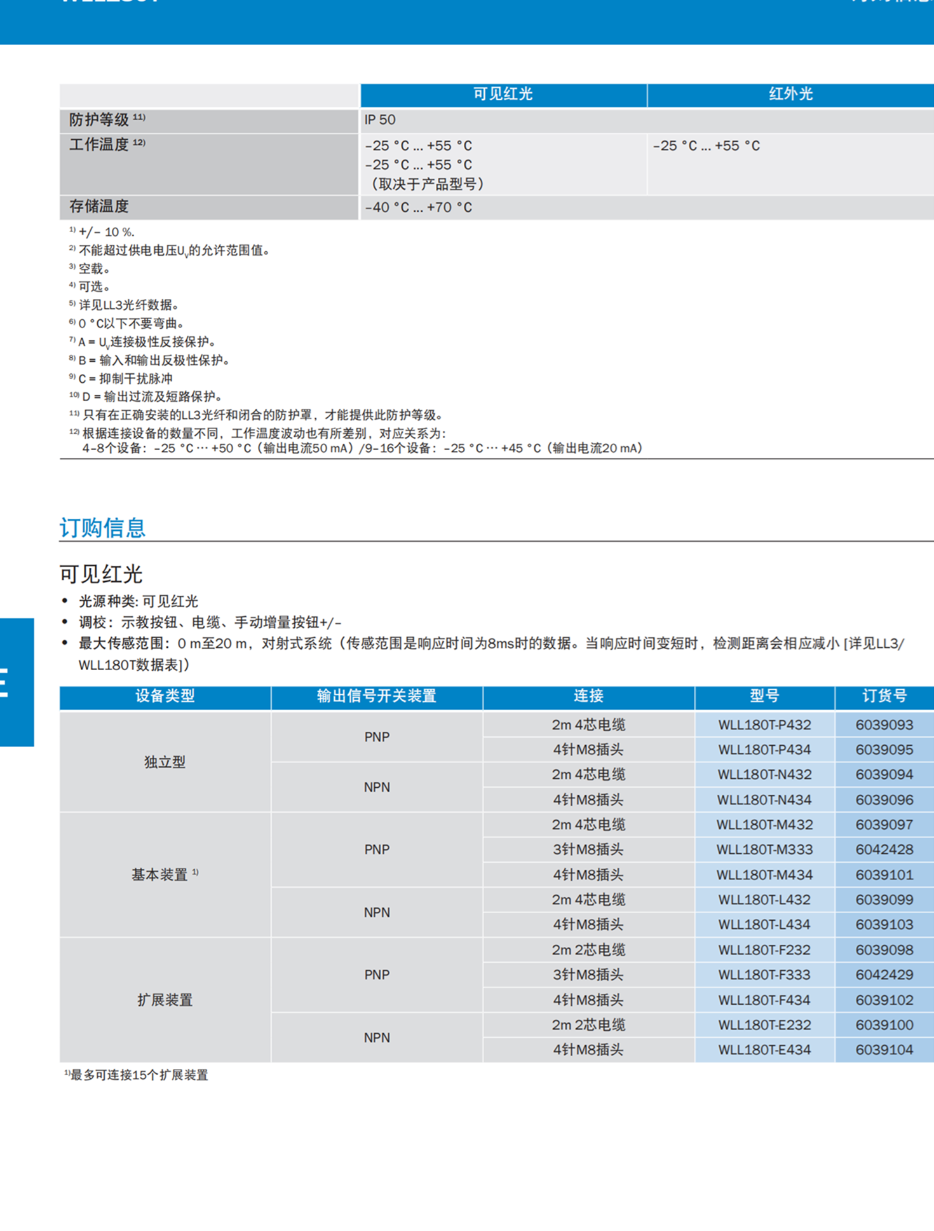Click the 独立型 device type cell

165,762
